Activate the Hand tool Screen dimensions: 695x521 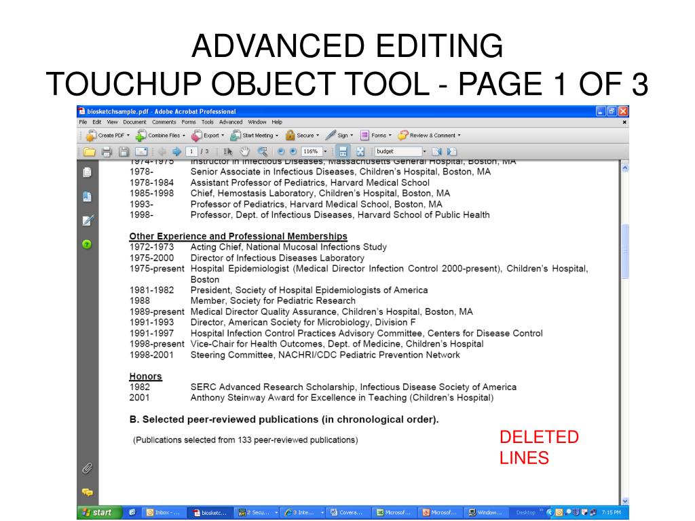click(x=244, y=151)
